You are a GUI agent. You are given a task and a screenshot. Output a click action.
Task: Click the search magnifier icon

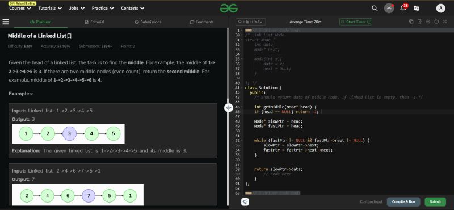tap(375, 9)
